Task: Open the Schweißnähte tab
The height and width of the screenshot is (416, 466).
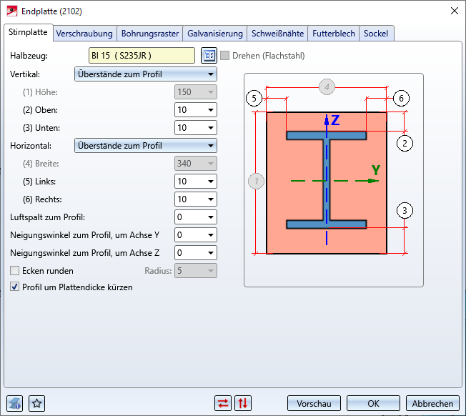Action: pos(278,34)
